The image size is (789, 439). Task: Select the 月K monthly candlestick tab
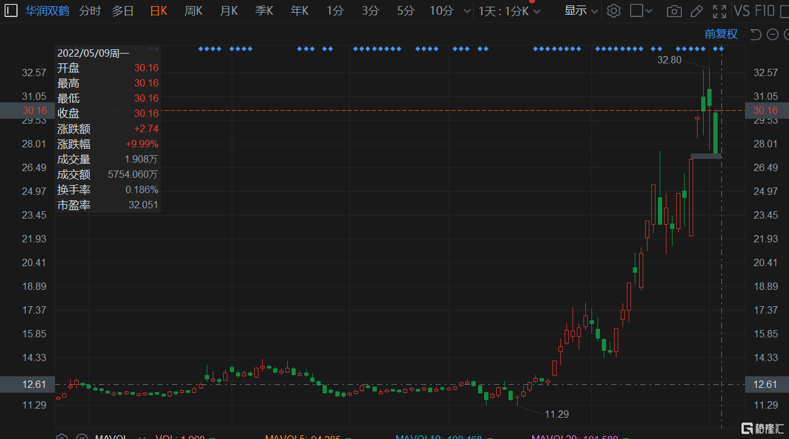point(229,10)
